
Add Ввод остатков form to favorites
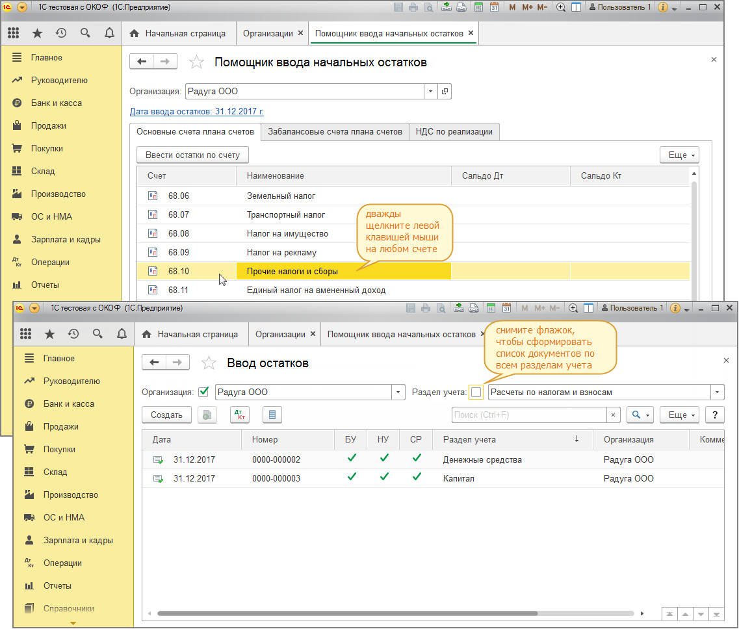point(209,363)
